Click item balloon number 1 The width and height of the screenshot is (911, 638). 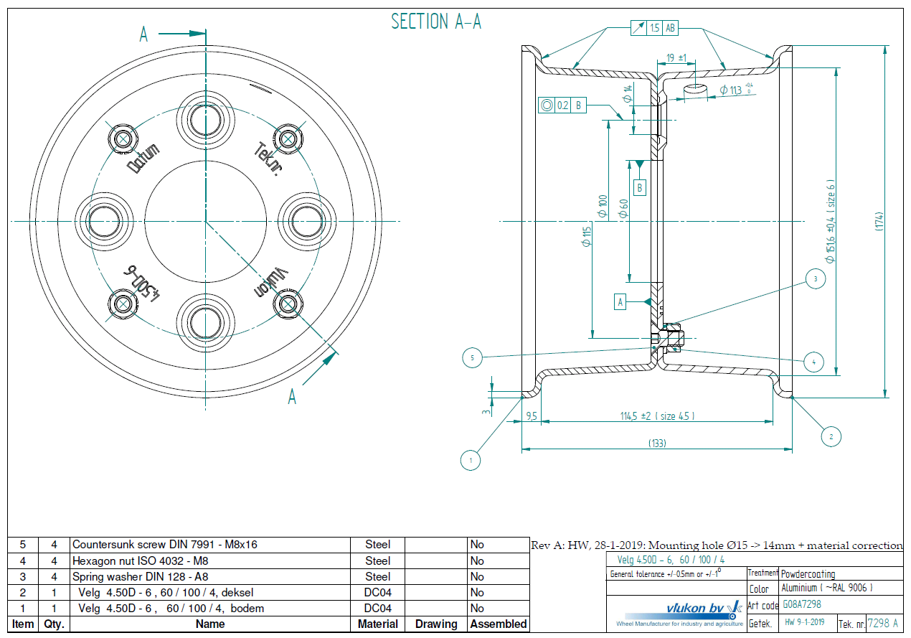[471, 459]
